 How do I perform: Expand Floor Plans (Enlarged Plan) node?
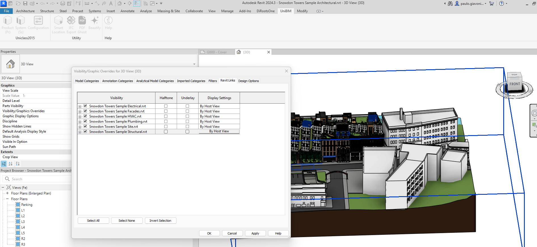7,193
